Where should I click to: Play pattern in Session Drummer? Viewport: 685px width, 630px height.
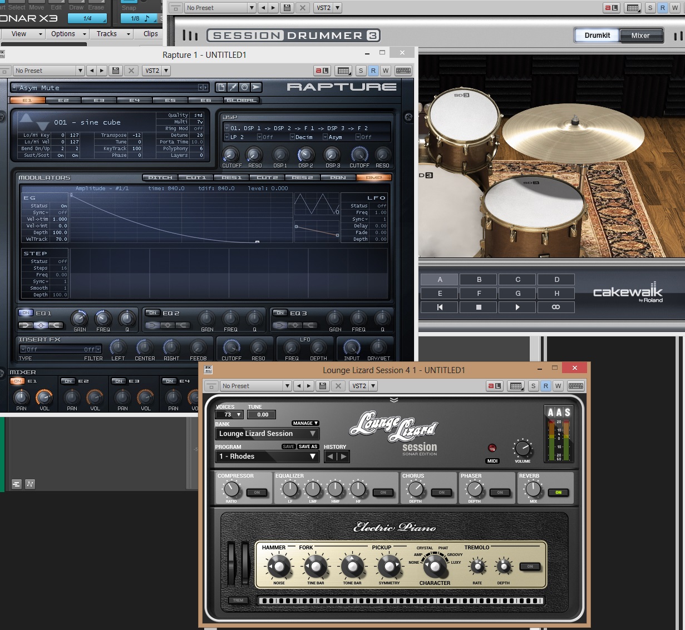pos(518,307)
